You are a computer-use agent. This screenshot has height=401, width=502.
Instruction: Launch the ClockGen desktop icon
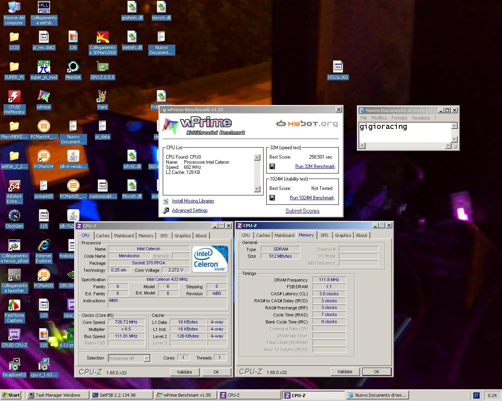[14, 219]
